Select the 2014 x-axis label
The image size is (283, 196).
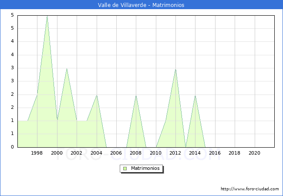(x=195, y=153)
